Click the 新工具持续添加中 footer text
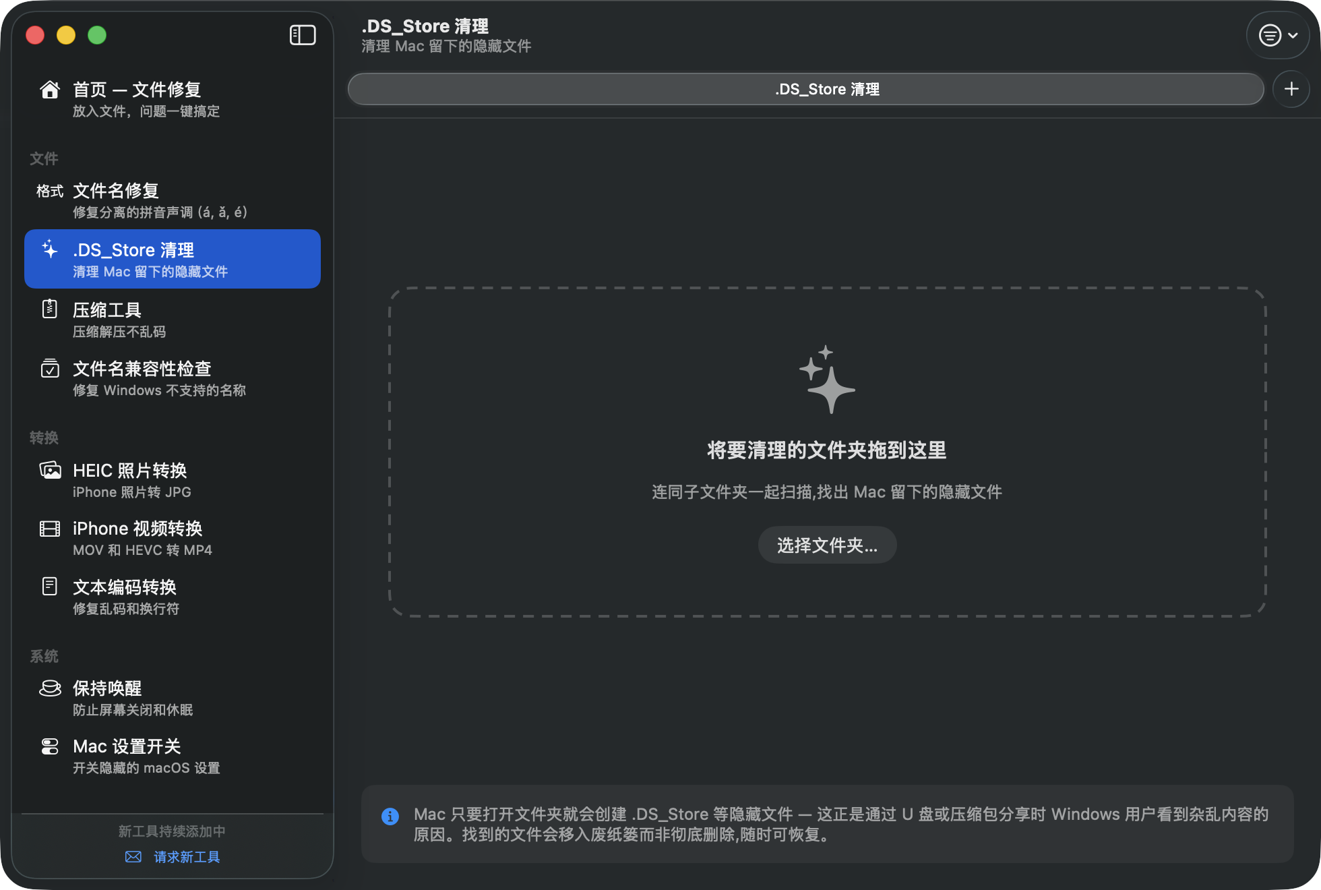The image size is (1321, 890). tap(172, 831)
